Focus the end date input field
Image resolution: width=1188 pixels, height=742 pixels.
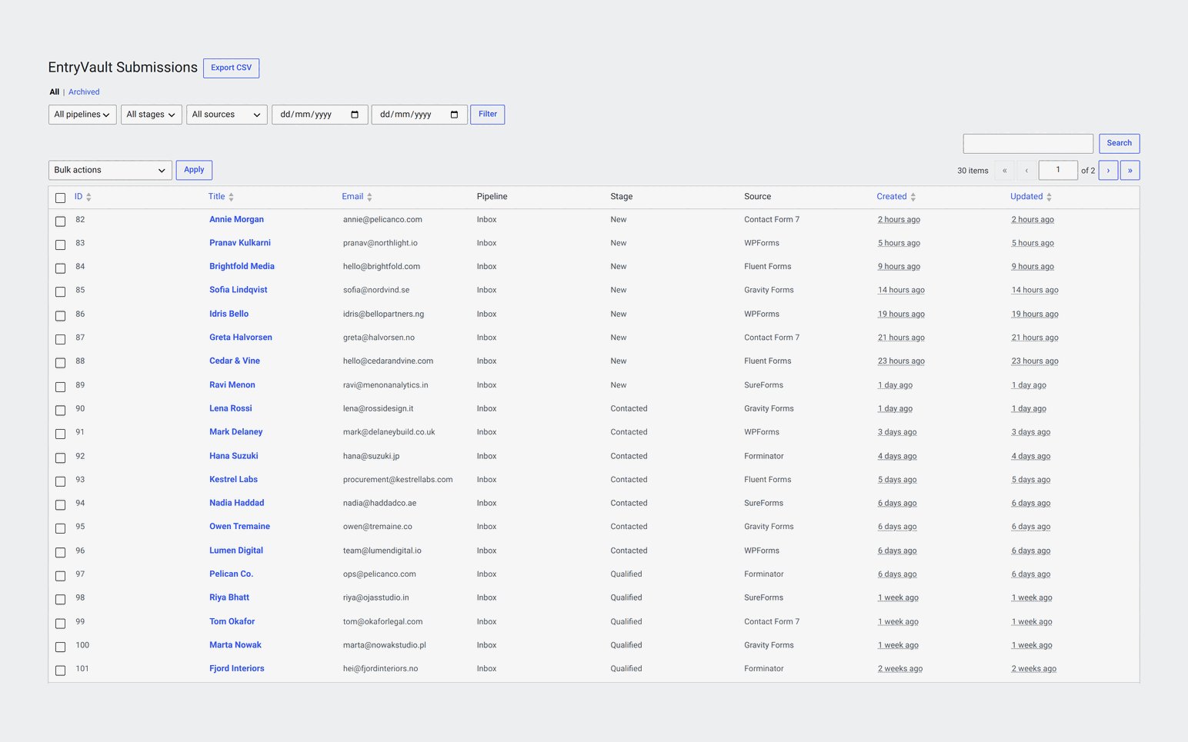click(419, 115)
